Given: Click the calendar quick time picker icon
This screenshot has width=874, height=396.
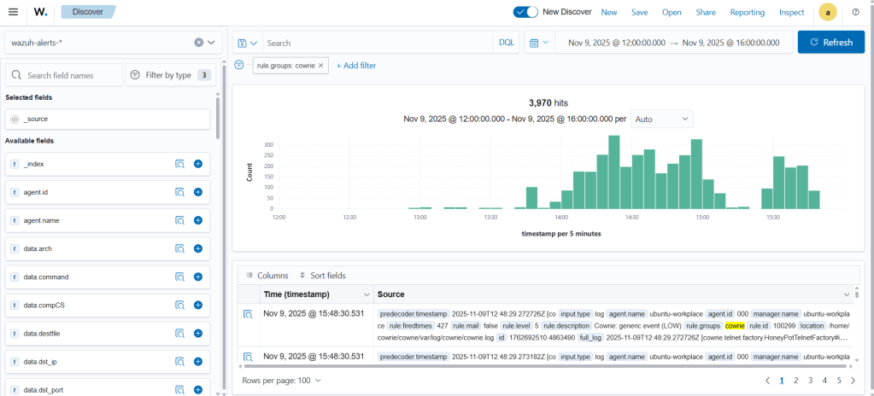Looking at the screenshot, I should pos(537,43).
